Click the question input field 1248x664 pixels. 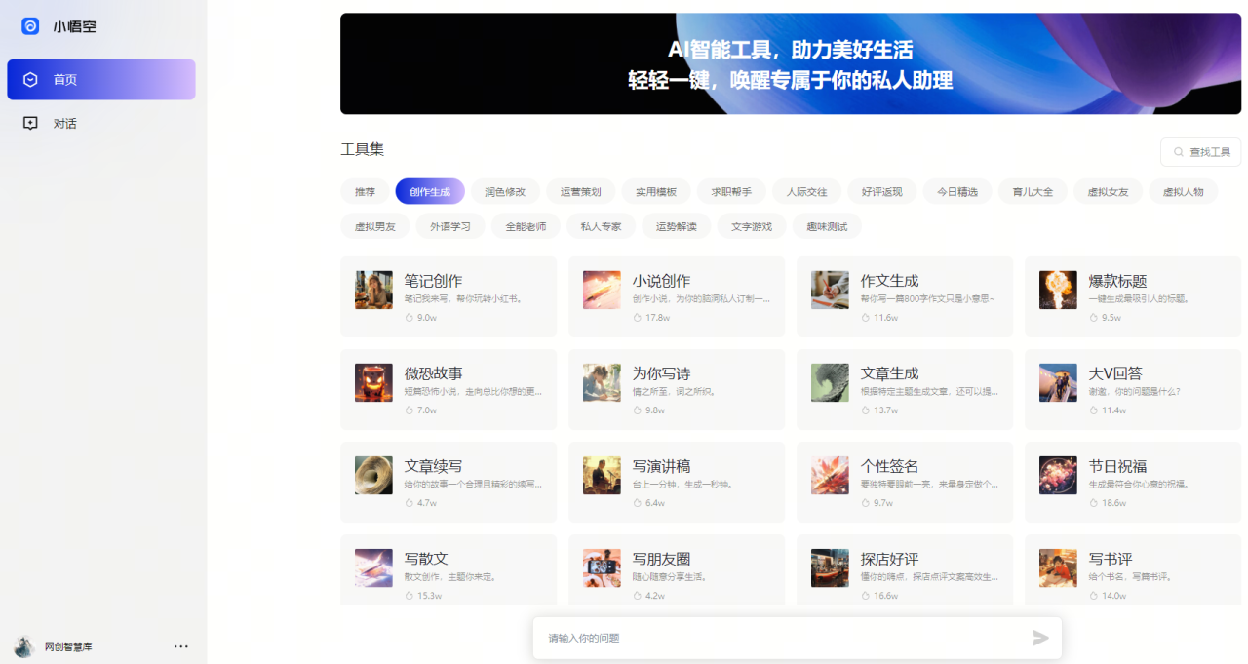[x=770, y=638]
